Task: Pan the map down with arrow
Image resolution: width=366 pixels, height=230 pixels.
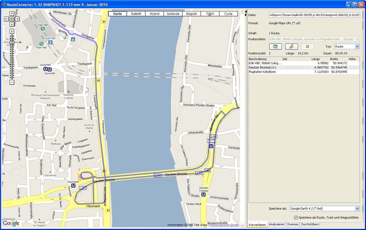Action: click(x=12, y=24)
